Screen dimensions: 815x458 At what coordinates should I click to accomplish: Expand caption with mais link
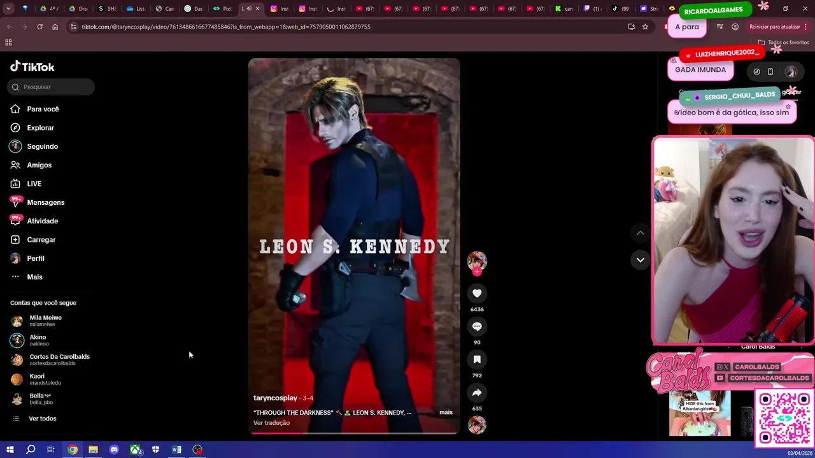click(446, 412)
